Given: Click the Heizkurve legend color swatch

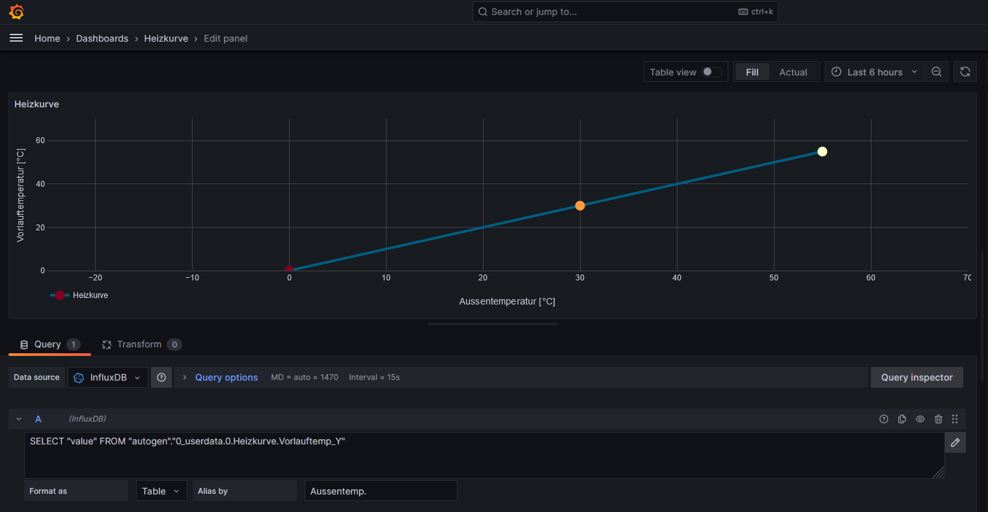Looking at the screenshot, I should pos(60,295).
